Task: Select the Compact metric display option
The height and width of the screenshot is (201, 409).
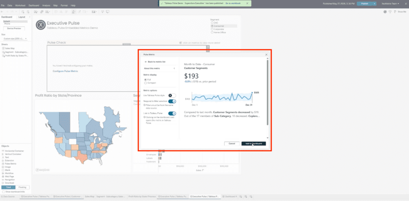Action: pos(145,83)
